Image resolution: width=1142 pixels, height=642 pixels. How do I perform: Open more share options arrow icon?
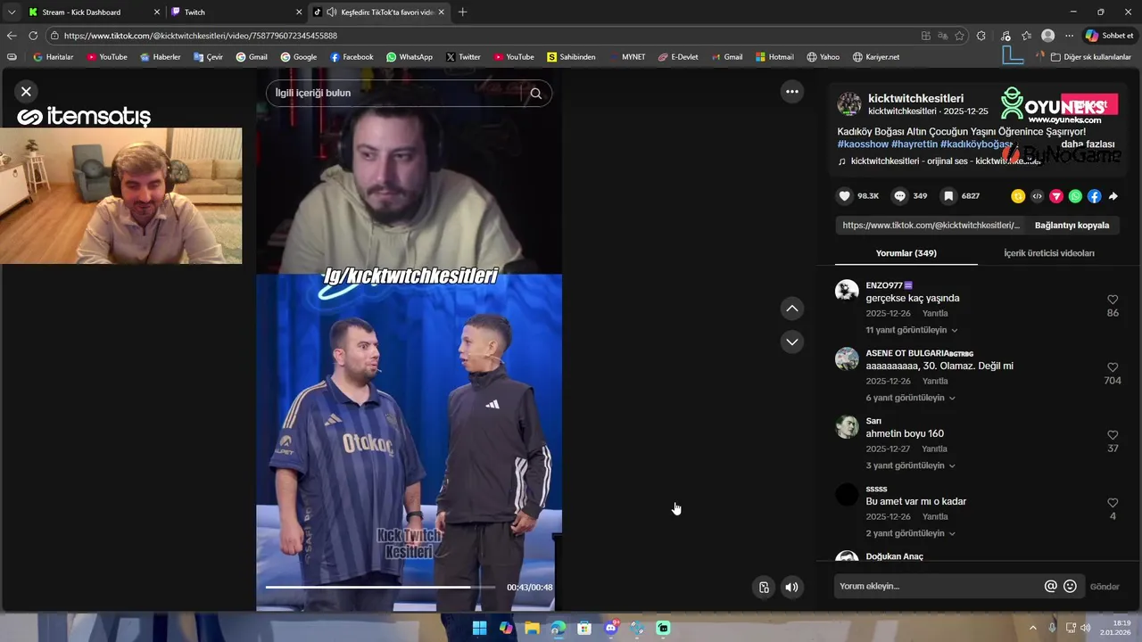(x=1113, y=196)
